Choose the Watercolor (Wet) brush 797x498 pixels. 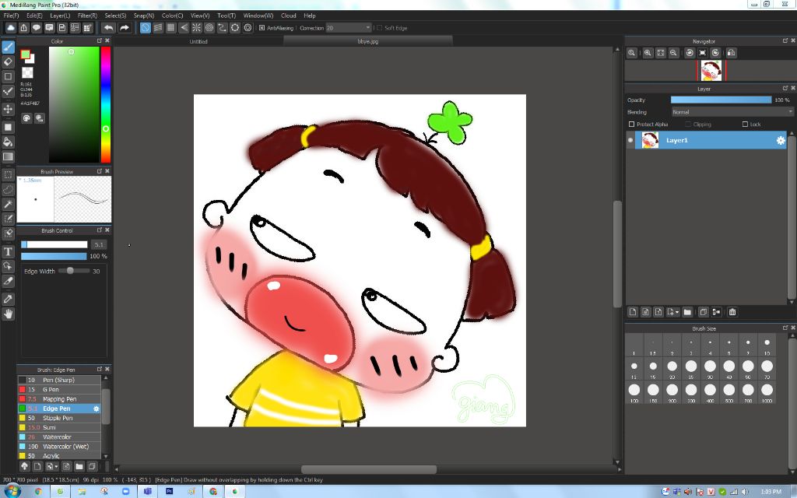(59, 447)
